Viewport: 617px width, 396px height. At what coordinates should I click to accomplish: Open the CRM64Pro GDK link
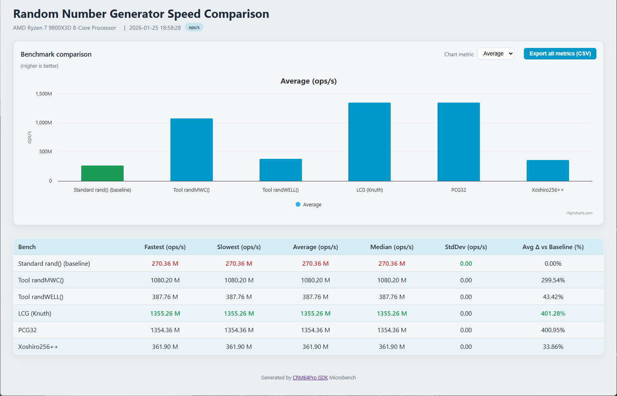(x=310, y=378)
